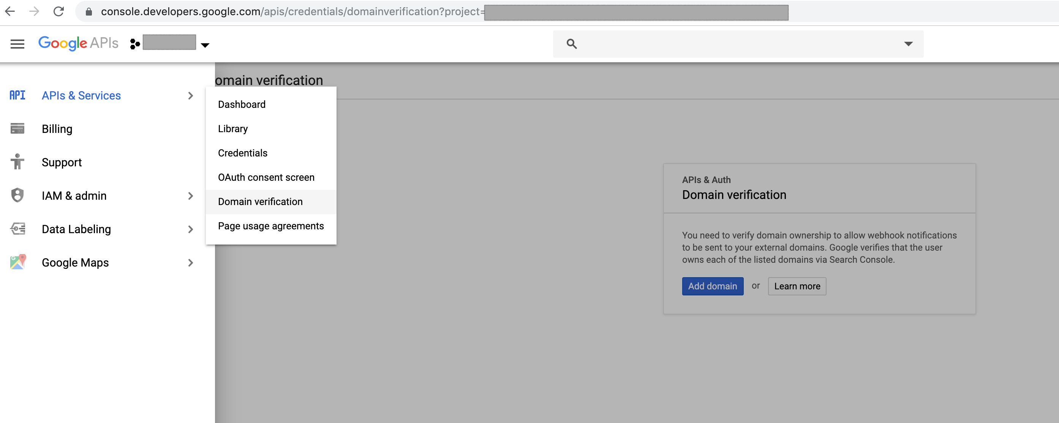Viewport: 1059px width, 423px height.
Task: Click the search magnifier icon
Action: pos(571,43)
